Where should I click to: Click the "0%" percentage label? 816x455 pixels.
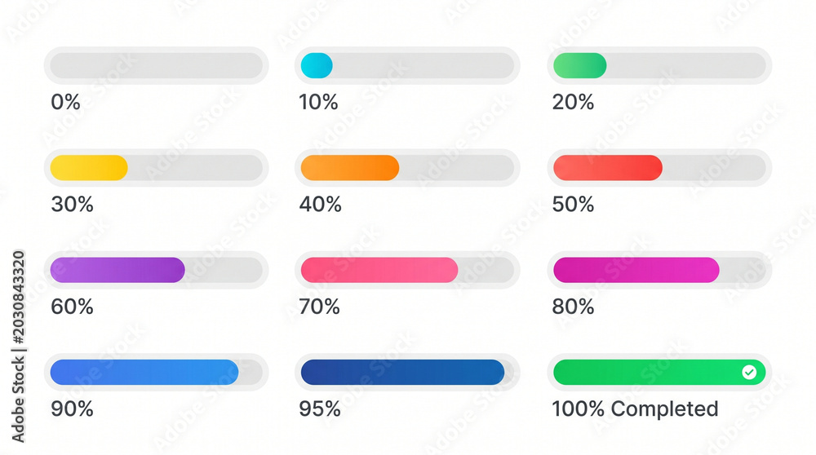coord(65,102)
